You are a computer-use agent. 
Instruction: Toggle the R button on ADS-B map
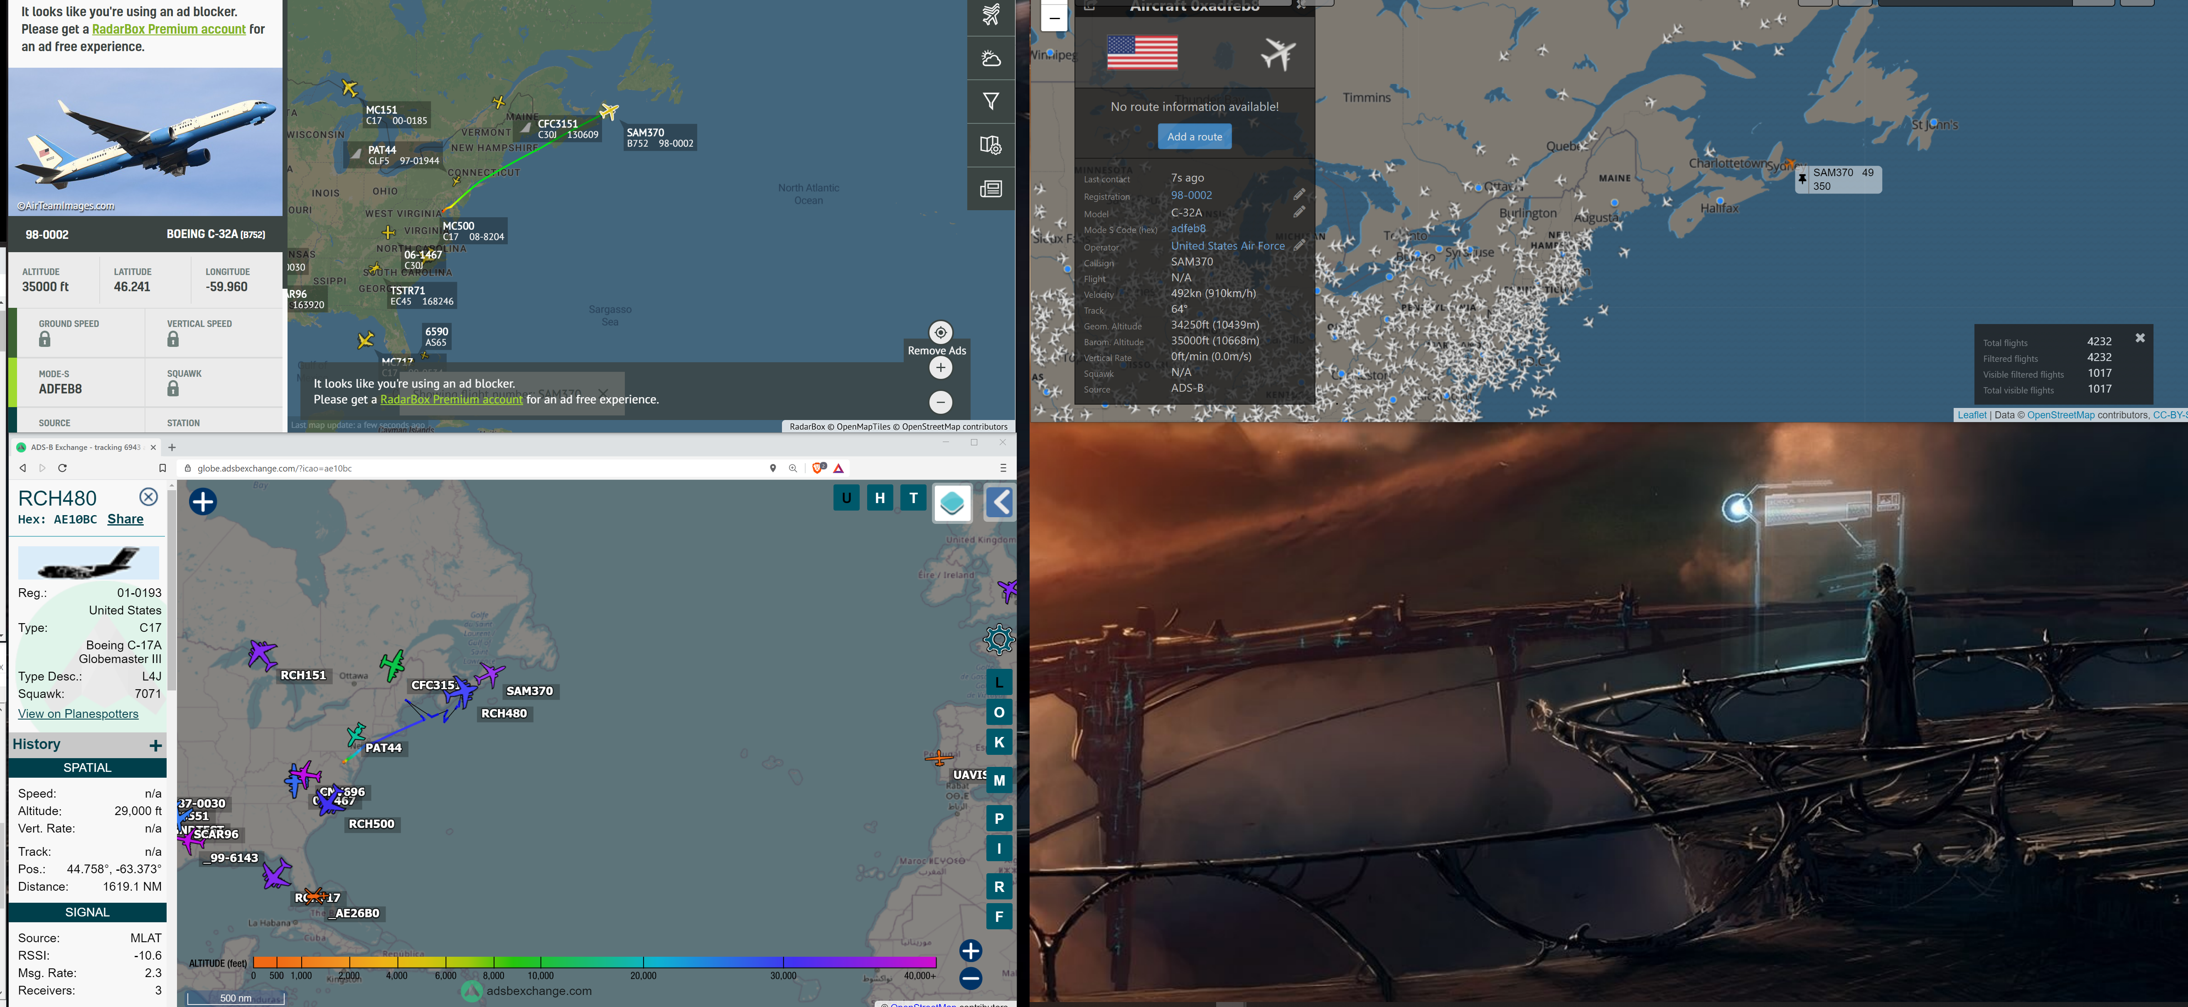tap(999, 887)
